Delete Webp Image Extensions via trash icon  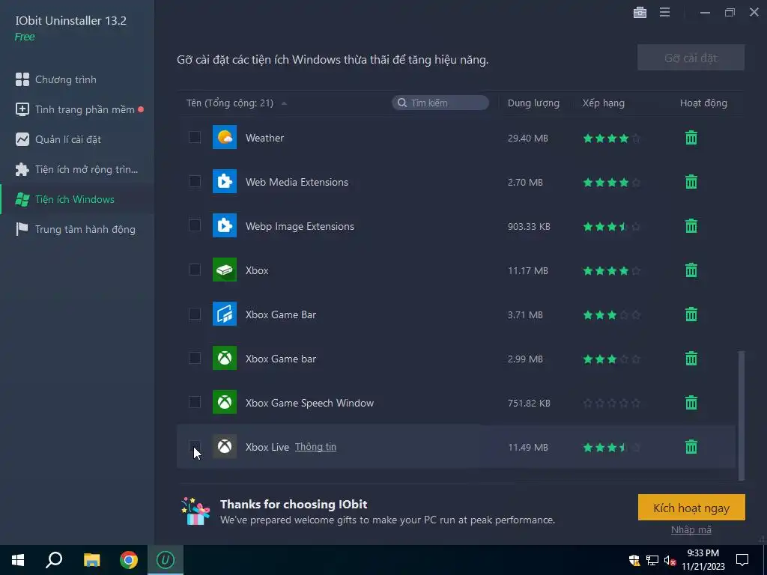pyautogui.click(x=691, y=226)
